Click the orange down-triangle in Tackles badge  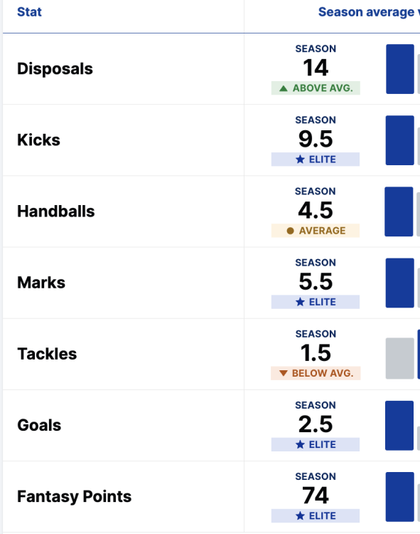point(284,373)
